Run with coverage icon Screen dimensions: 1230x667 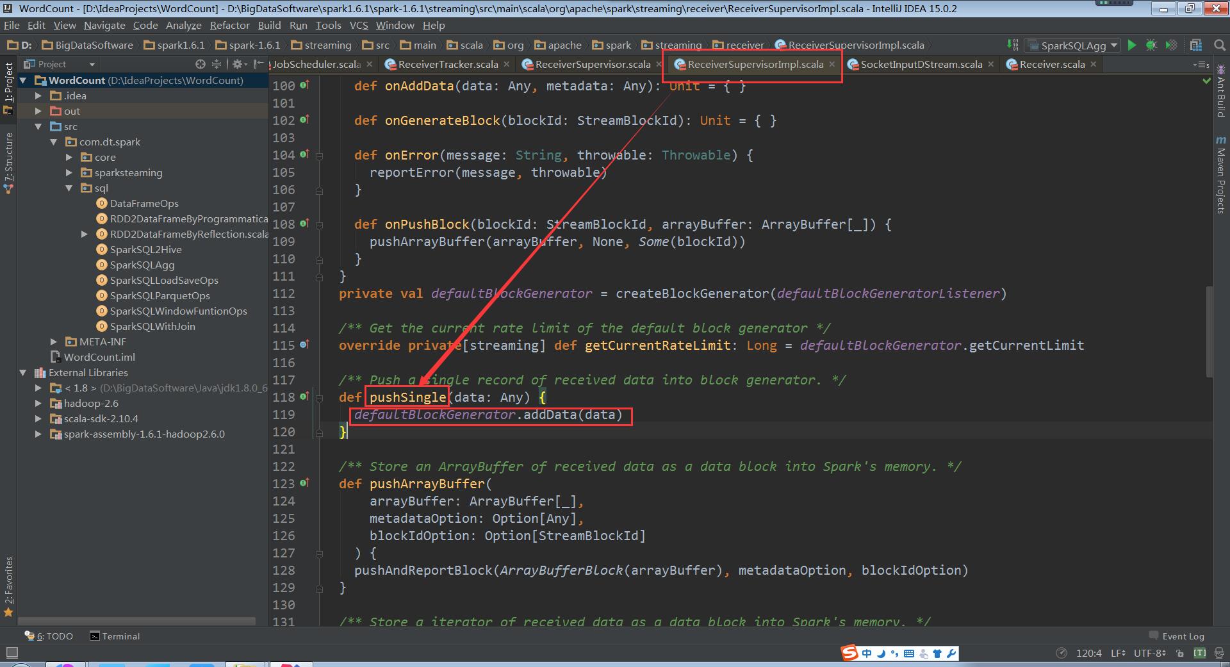[x=1171, y=45]
